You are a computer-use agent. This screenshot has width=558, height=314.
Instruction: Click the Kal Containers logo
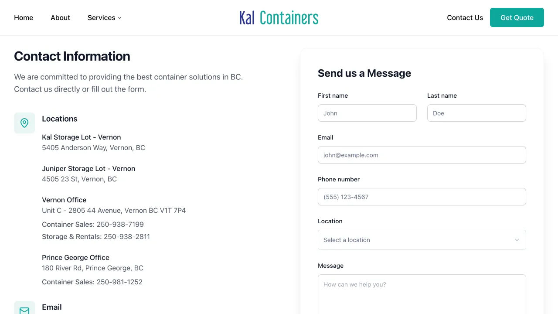click(x=279, y=17)
